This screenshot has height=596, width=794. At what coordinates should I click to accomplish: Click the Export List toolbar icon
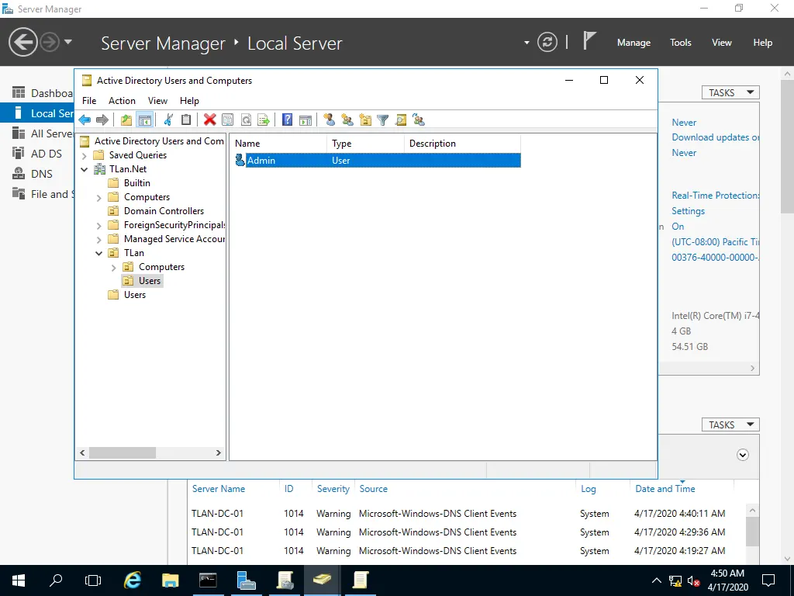coord(264,120)
